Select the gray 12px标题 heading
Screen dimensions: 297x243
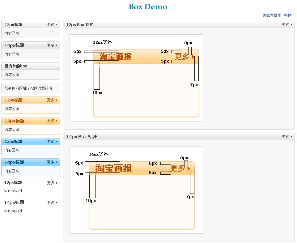coord(13,25)
